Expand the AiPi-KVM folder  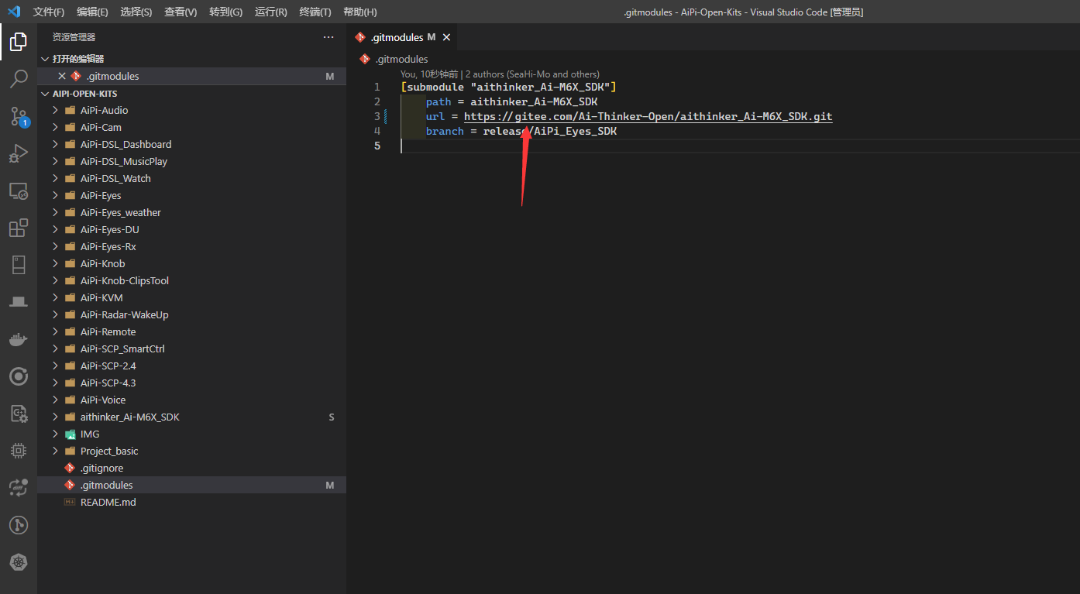pos(56,297)
